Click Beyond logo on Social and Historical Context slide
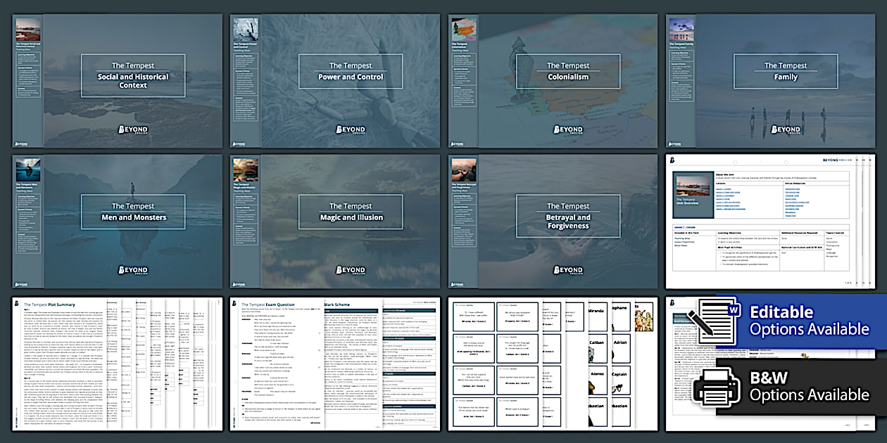887x443 pixels. click(133, 130)
